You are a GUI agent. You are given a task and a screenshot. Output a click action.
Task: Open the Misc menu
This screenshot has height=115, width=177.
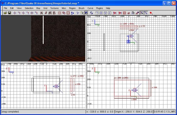coord(64,8)
